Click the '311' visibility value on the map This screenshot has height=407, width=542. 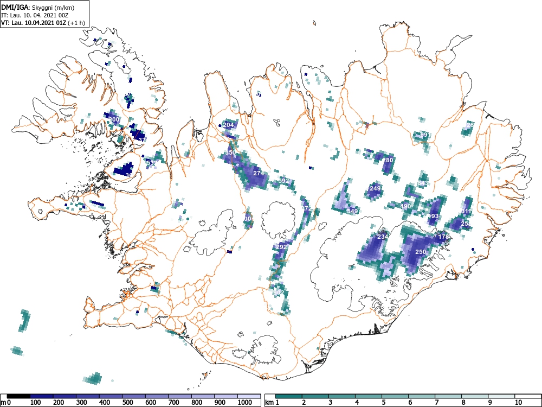[466, 212]
